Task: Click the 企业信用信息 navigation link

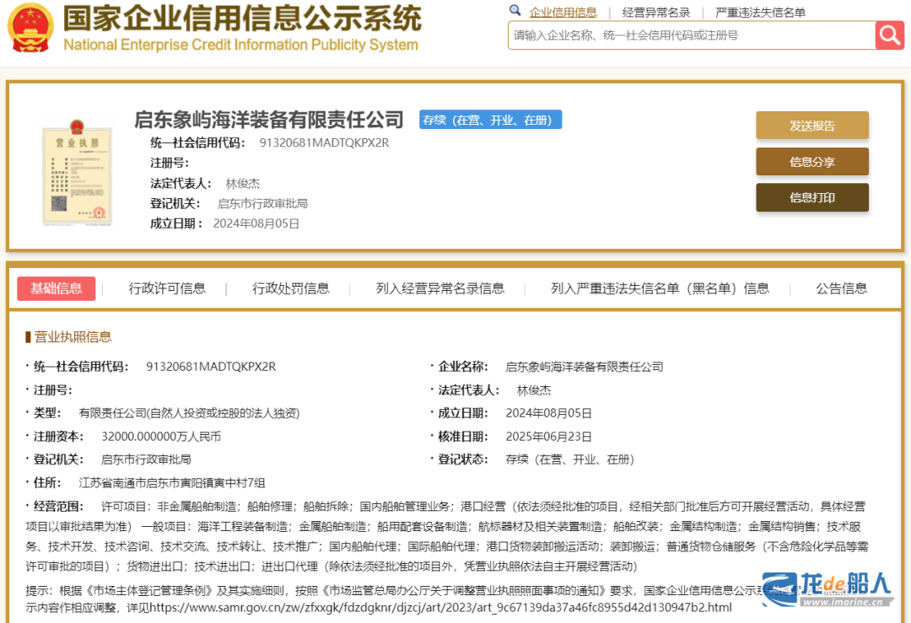Action: click(563, 11)
